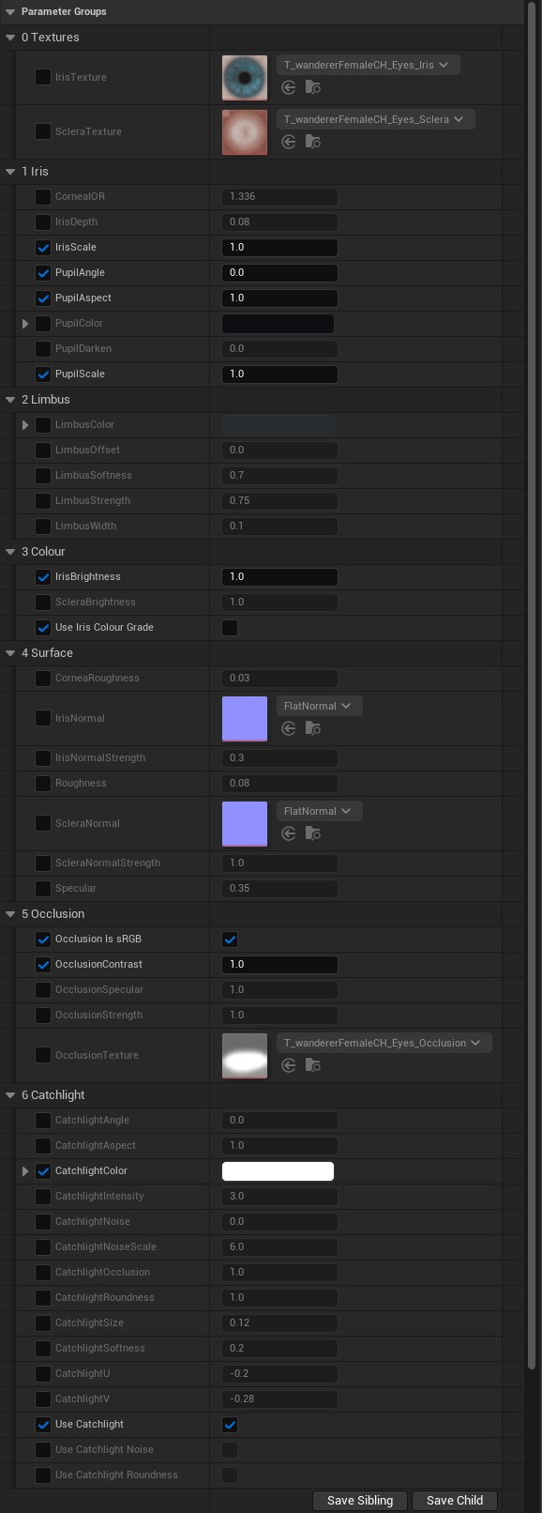
Task: Open the PupilColor color swatch
Action: (x=278, y=324)
